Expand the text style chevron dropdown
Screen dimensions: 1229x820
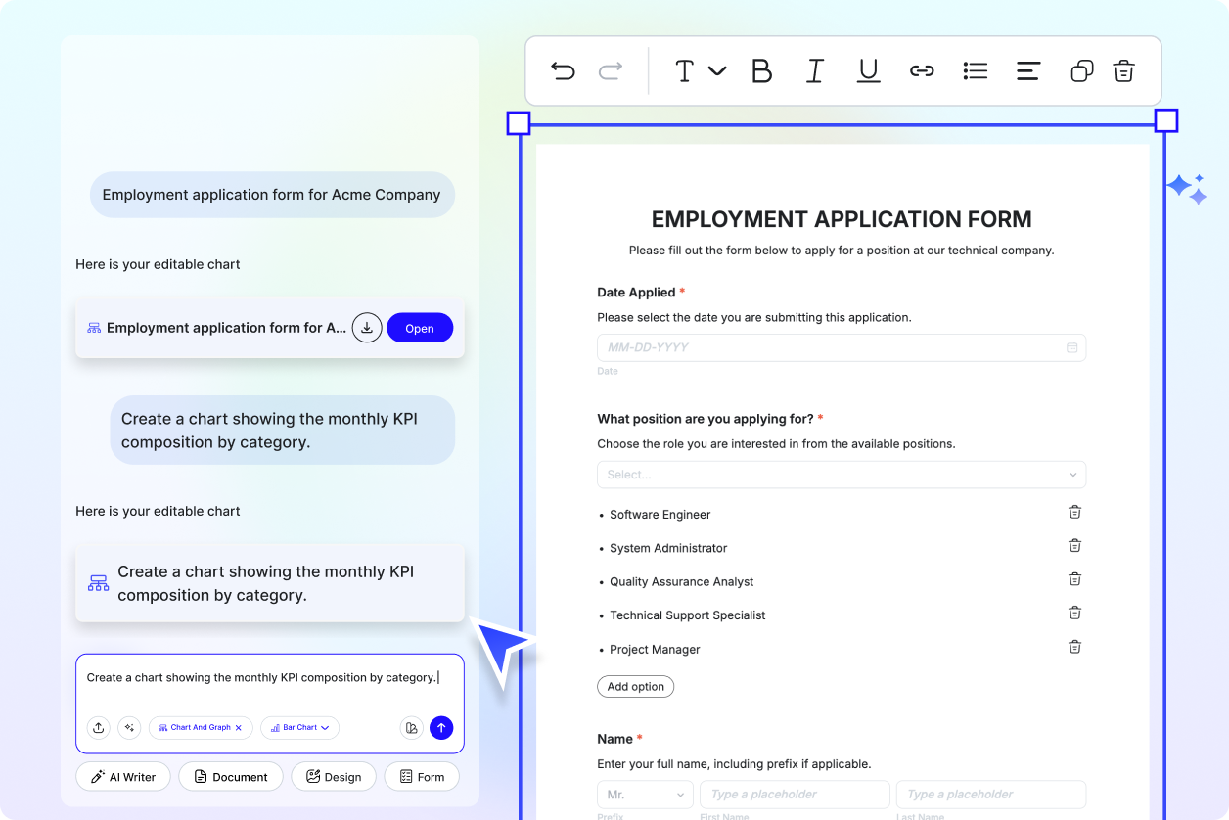pyautogui.click(x=717, y=70)
